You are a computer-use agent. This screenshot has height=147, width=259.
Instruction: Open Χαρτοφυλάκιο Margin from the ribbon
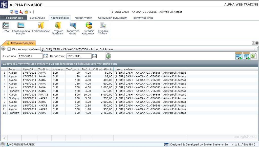21,28
